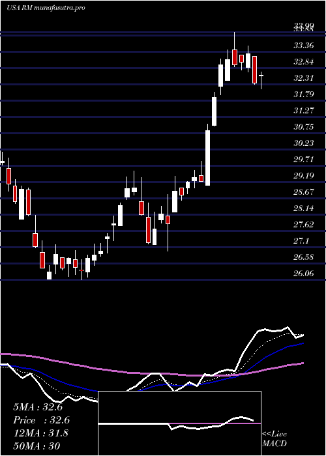The image size is (326, 456).
Task: Select the 32.31 price axis label
Action: click(304, 78)
